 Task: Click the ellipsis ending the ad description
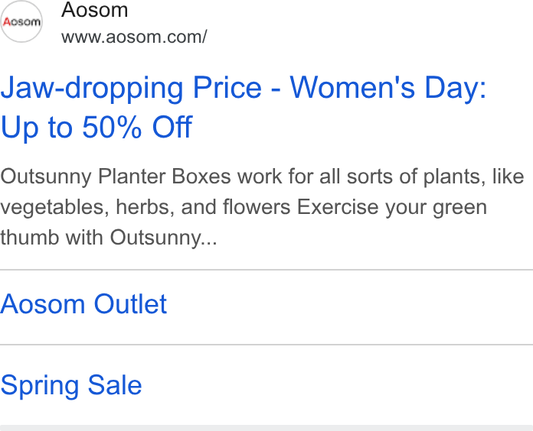208,242
